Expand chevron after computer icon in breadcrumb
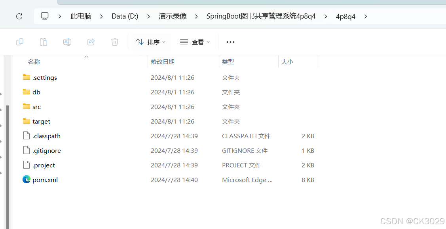This screenshot has width=446, height=229. (60, 17)
